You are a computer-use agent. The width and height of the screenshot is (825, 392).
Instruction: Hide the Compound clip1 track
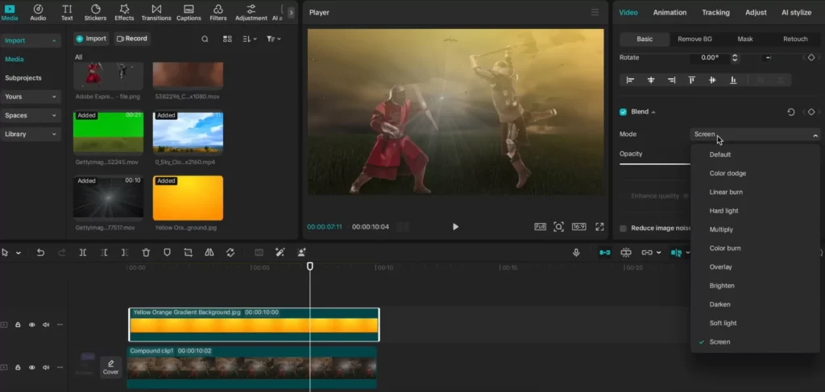[32, 368]
